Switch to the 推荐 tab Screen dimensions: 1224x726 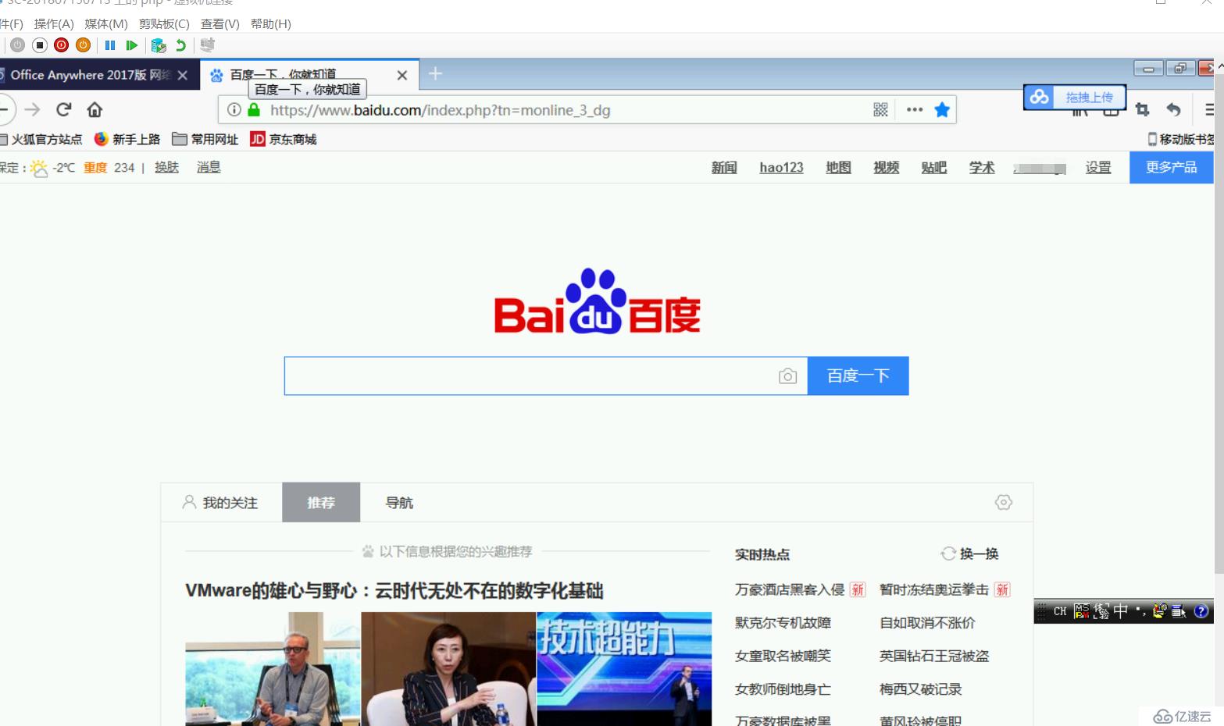pos(321,503)
